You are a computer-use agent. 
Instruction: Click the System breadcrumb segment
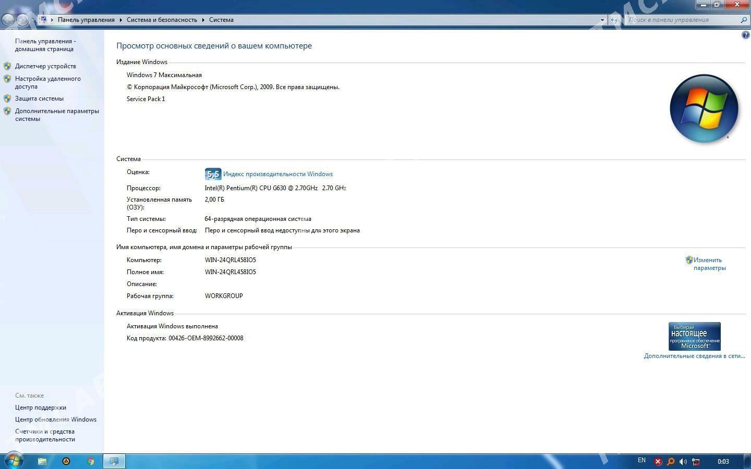pos(221,20)
